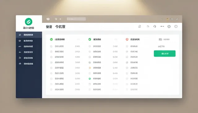Viewport: 198px width, 113px height.
Task: Open the sidebar item with the three-dot icon
Action: coord(29,46)
